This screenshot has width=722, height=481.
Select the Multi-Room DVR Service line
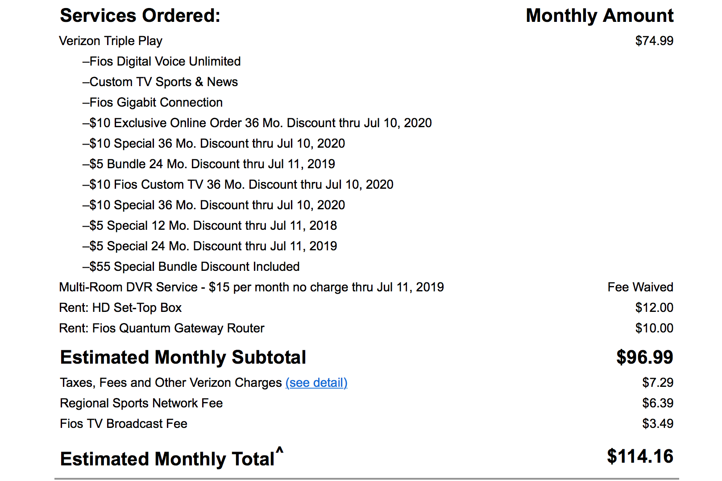click(251, 287)
